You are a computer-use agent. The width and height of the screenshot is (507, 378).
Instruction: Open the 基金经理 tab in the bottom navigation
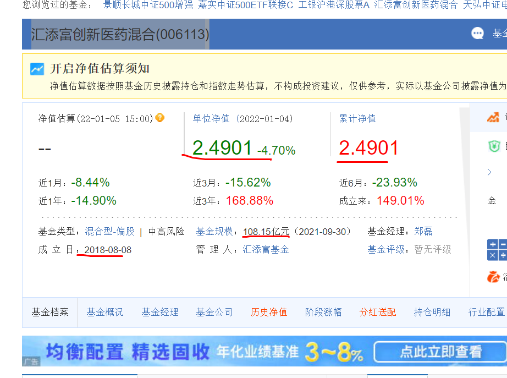click(x=159, y=313)
